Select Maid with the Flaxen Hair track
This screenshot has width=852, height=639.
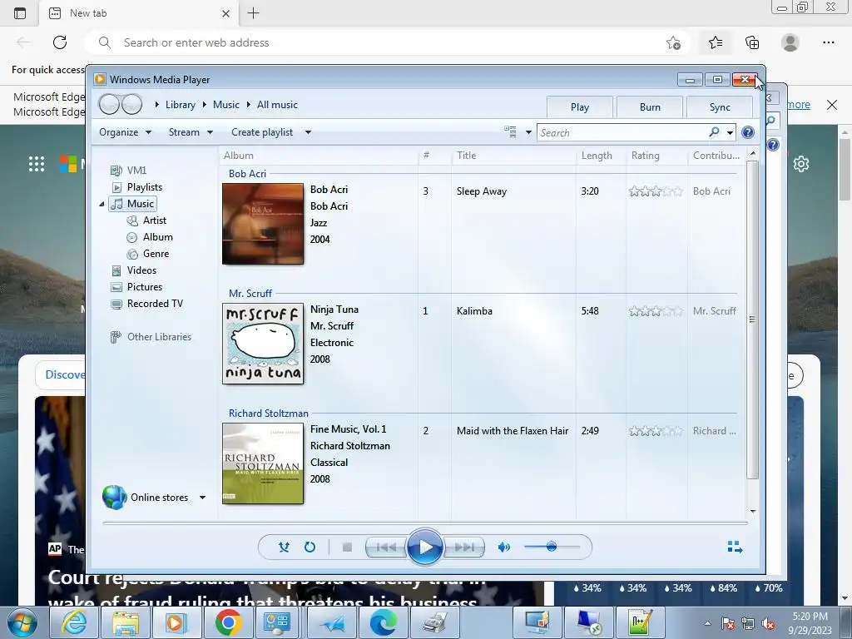coord(513,431)
